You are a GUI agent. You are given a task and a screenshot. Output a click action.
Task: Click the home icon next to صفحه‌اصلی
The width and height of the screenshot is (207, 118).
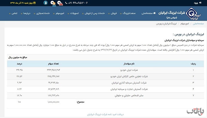tap(154, 13)
